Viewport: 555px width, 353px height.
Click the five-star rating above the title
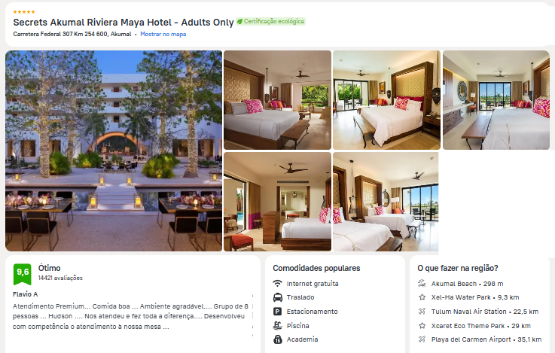(24, 12)
